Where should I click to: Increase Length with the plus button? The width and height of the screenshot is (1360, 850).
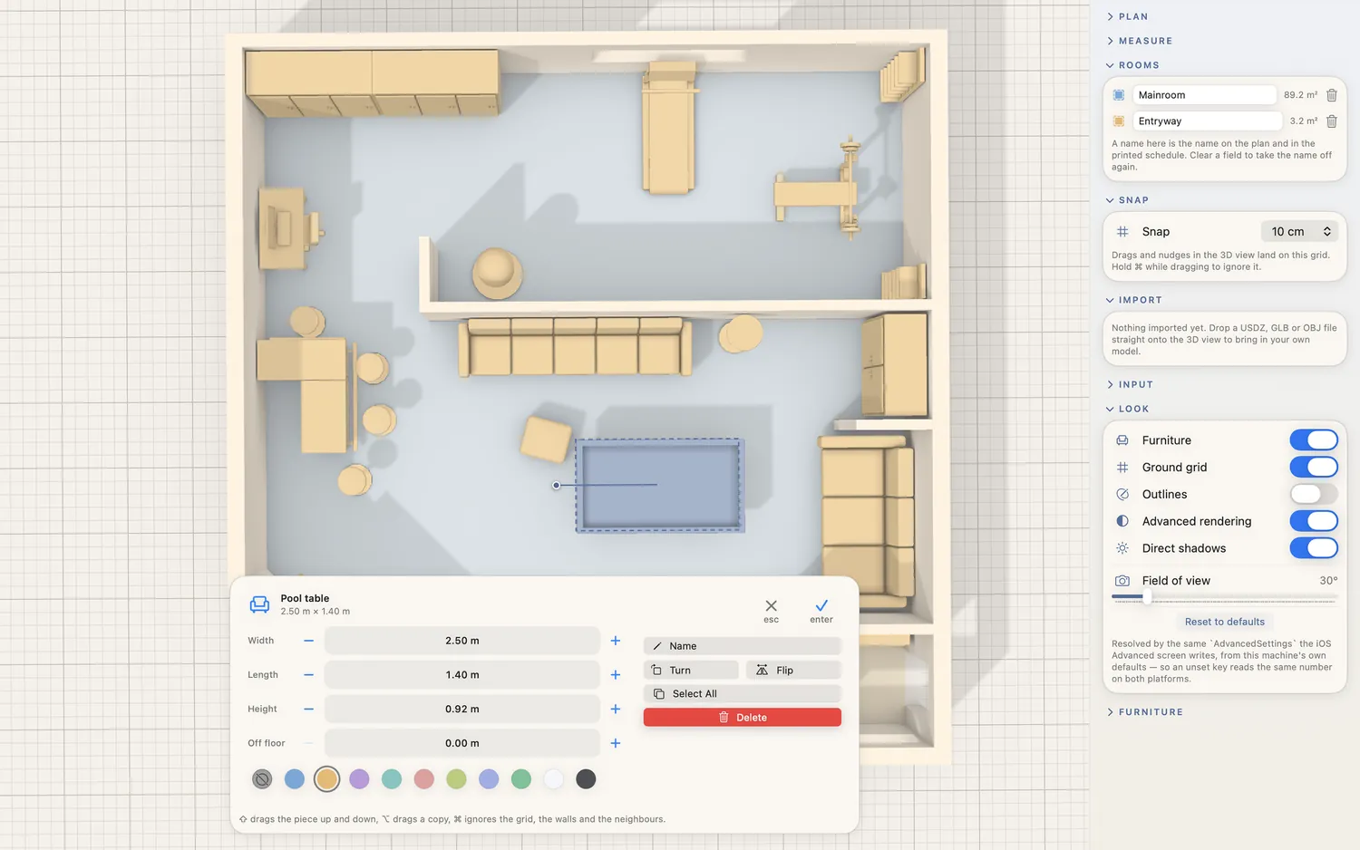(616, 675)
